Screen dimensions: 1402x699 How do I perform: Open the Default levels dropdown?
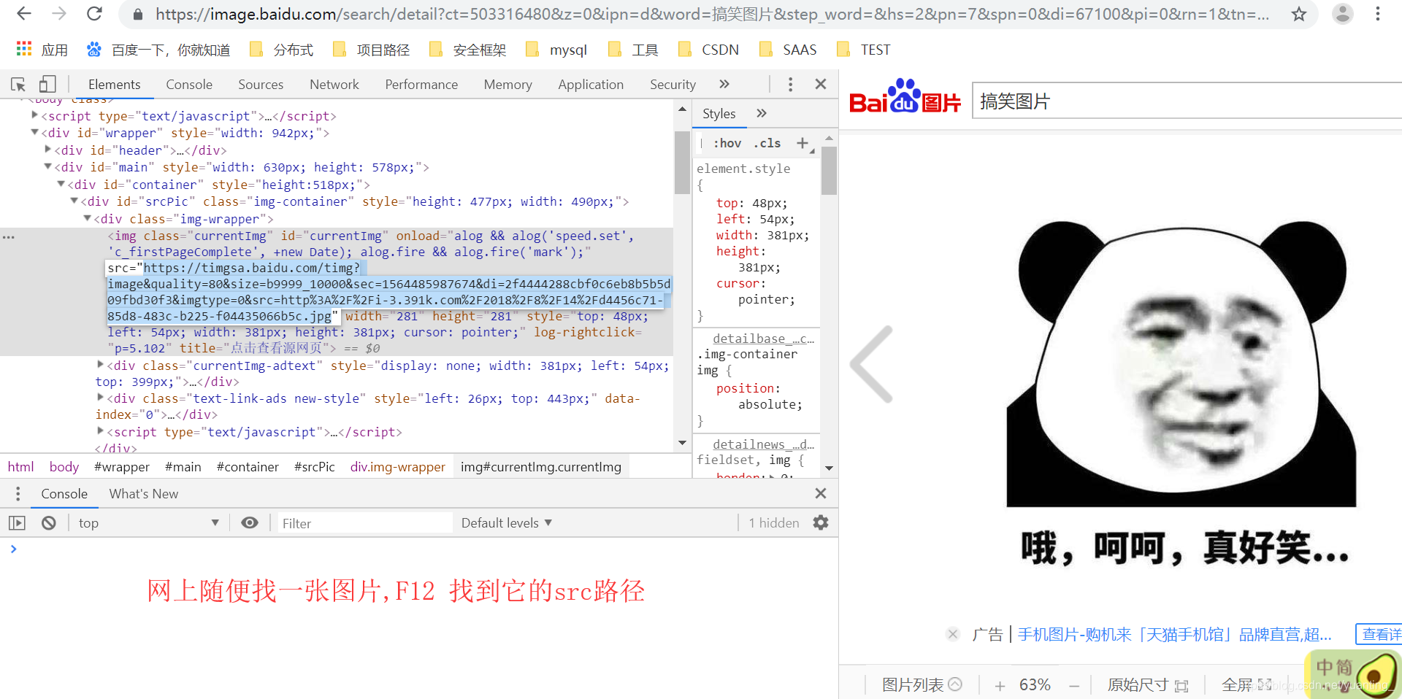tap(506, 523)
